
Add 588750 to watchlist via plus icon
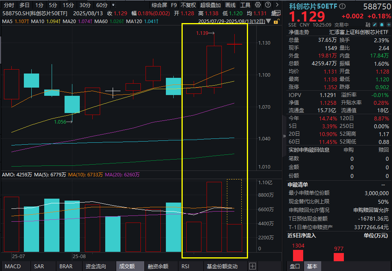pos(388,24)
